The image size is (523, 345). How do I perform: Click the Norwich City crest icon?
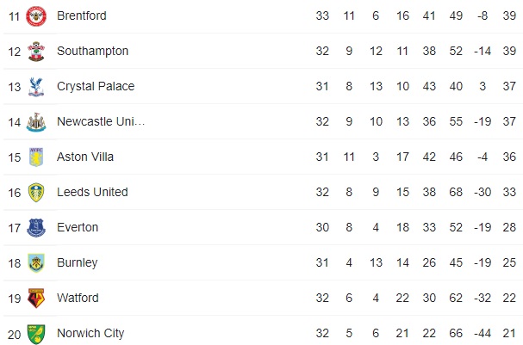(x=35, y=334)
